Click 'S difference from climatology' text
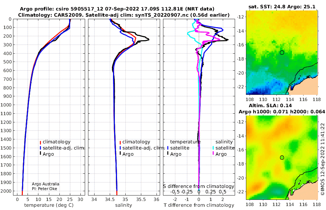This screenshot has height=210, width=326. pos(199,186)
